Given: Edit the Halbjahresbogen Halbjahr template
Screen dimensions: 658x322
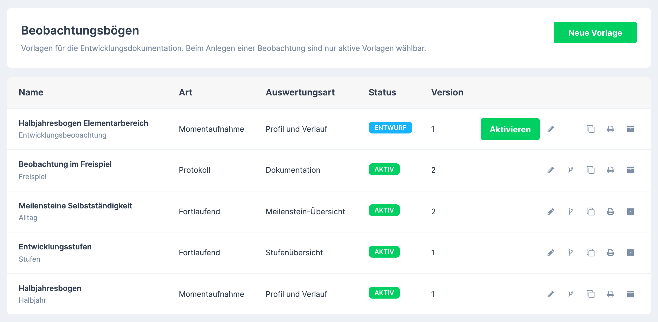Looking at the screenshot, I should pos(551,294).
